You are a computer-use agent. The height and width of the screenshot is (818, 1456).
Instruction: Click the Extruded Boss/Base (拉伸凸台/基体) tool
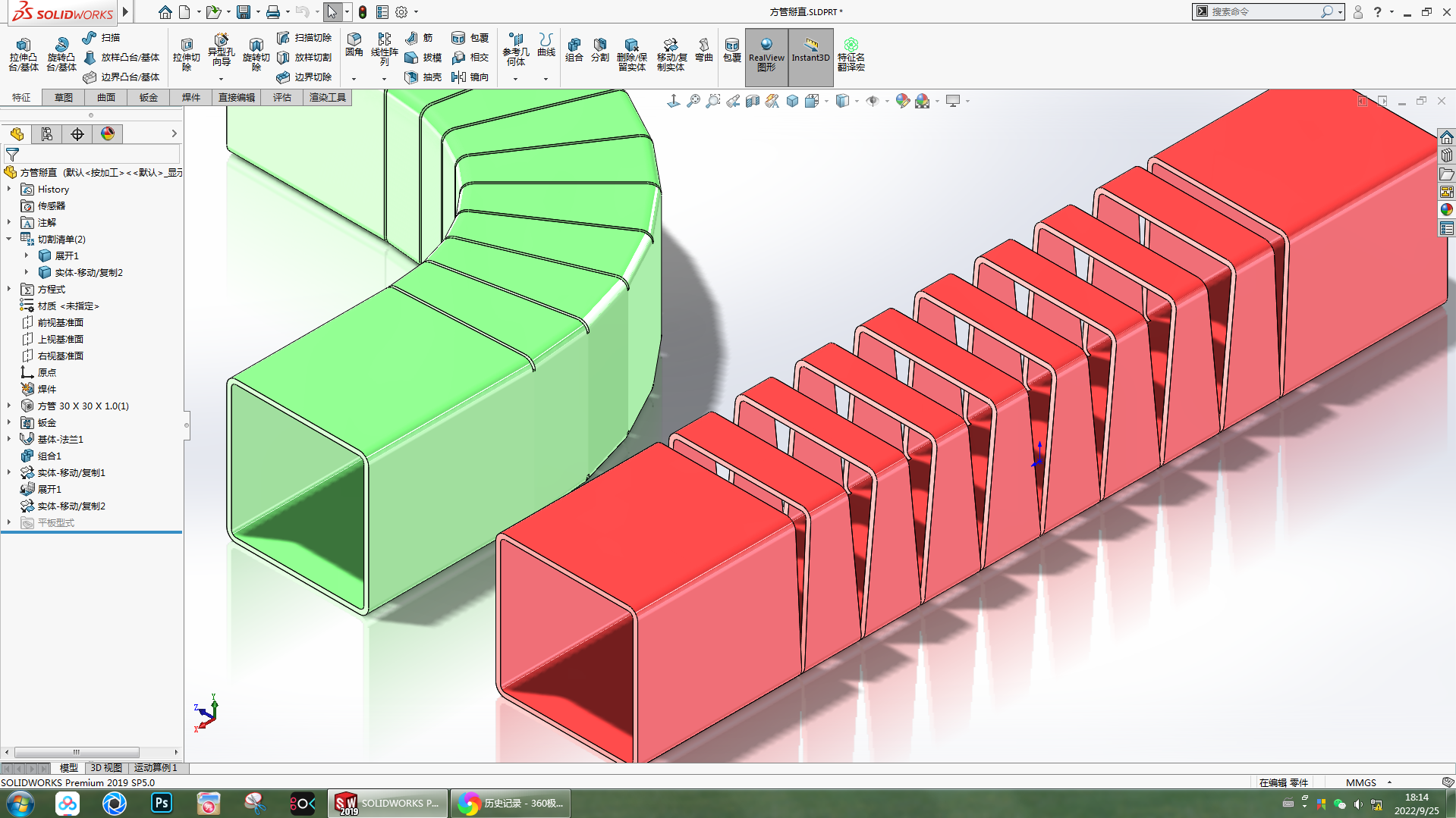(x=24, y=54)
